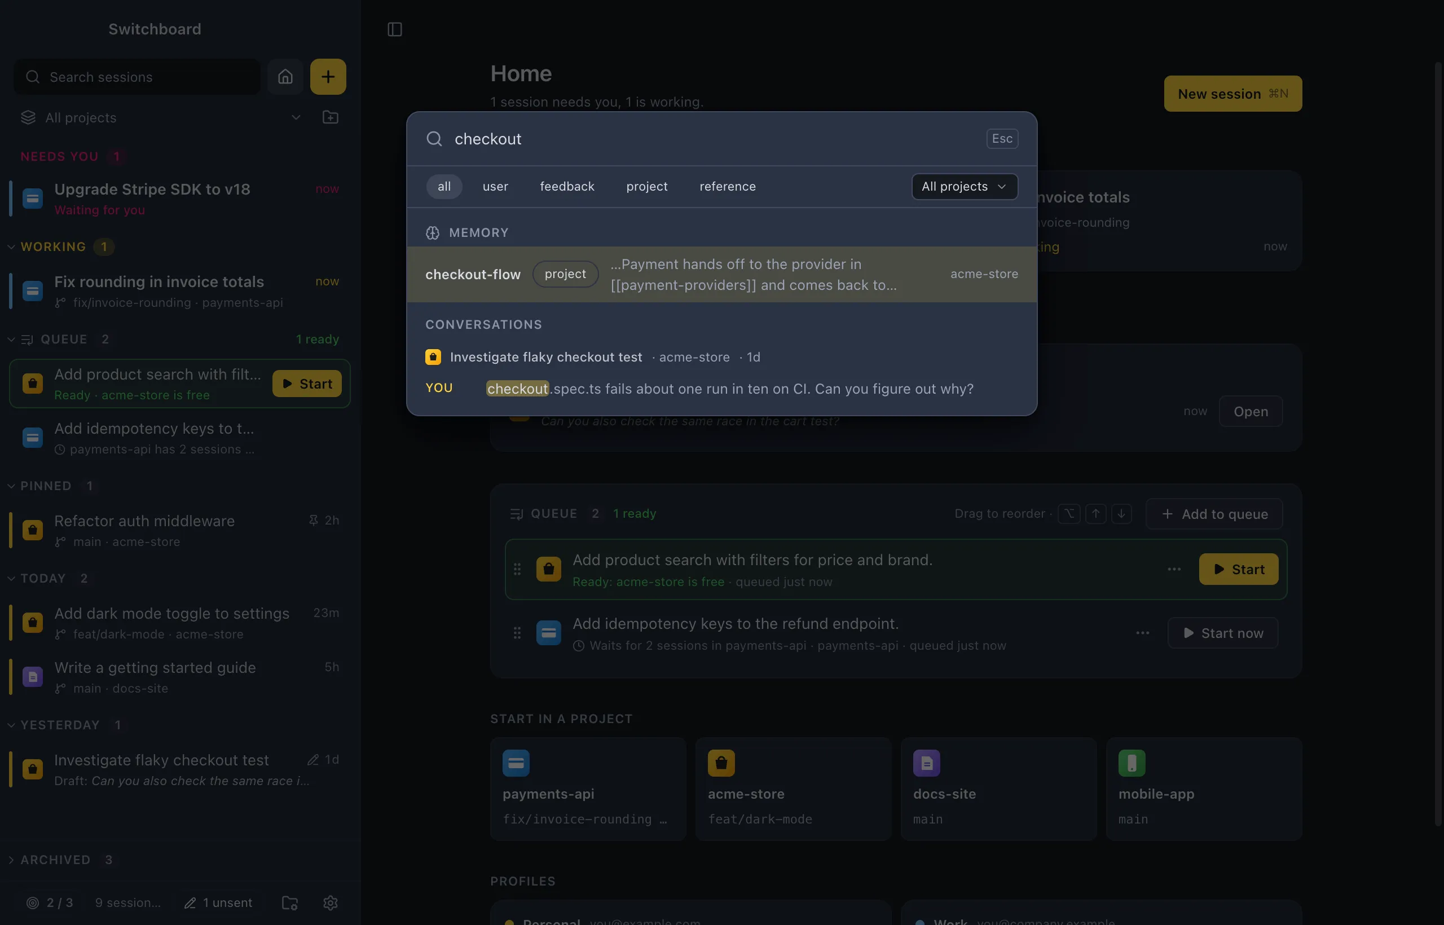
Task: Click Start in sidebar queue item
Action: (x=307, y=384)
